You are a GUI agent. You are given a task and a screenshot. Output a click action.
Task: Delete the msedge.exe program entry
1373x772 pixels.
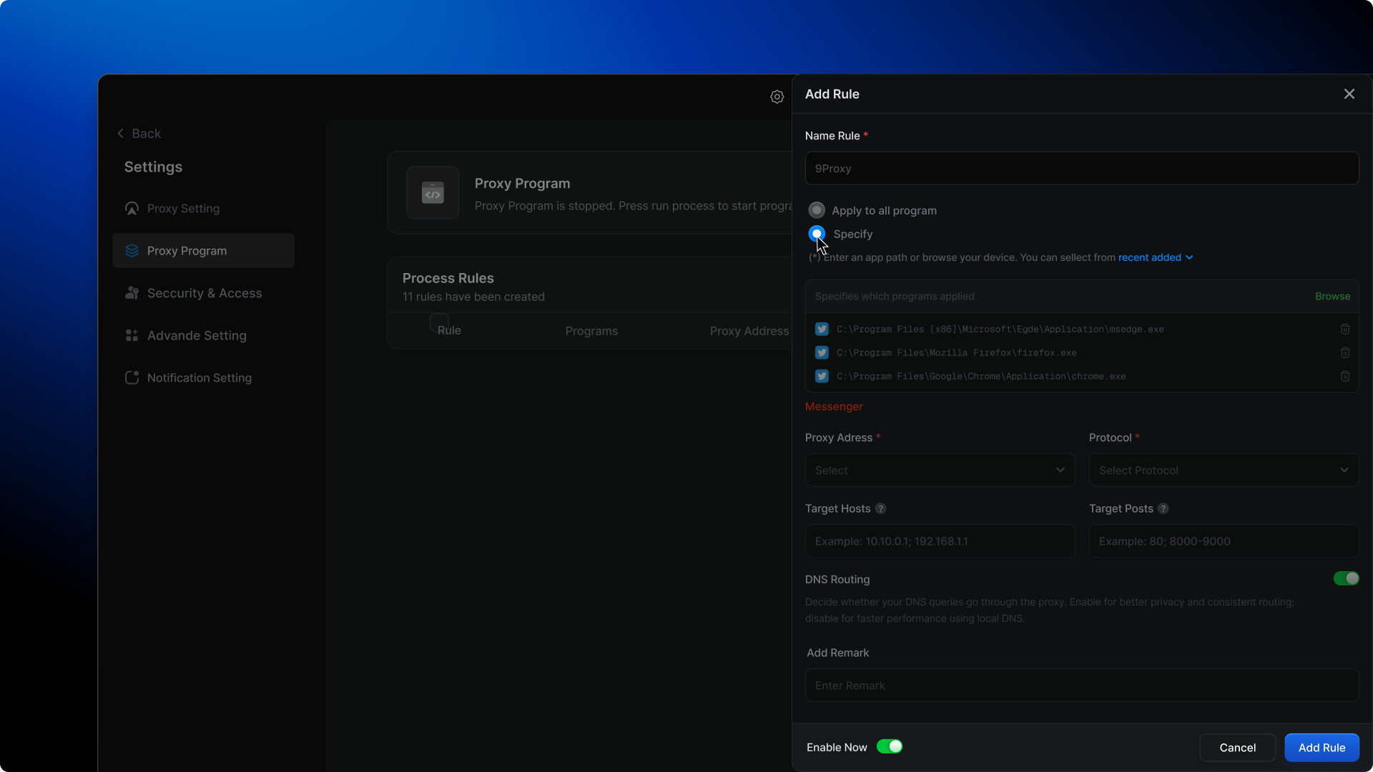[x=1344, y=329]
